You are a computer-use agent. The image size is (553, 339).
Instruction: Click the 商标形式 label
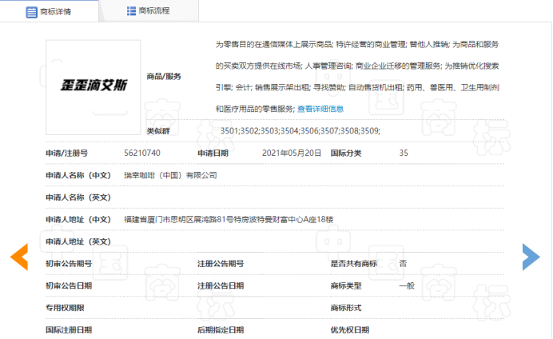coord(346,308)
